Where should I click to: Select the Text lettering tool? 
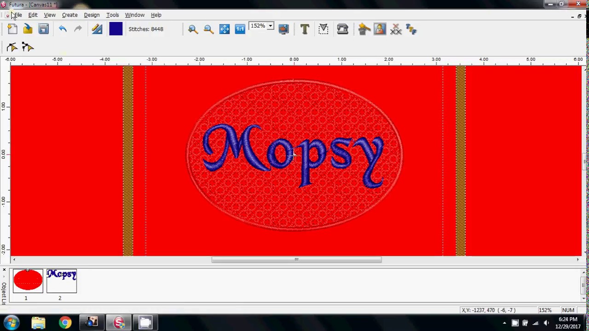click(305, 29)
